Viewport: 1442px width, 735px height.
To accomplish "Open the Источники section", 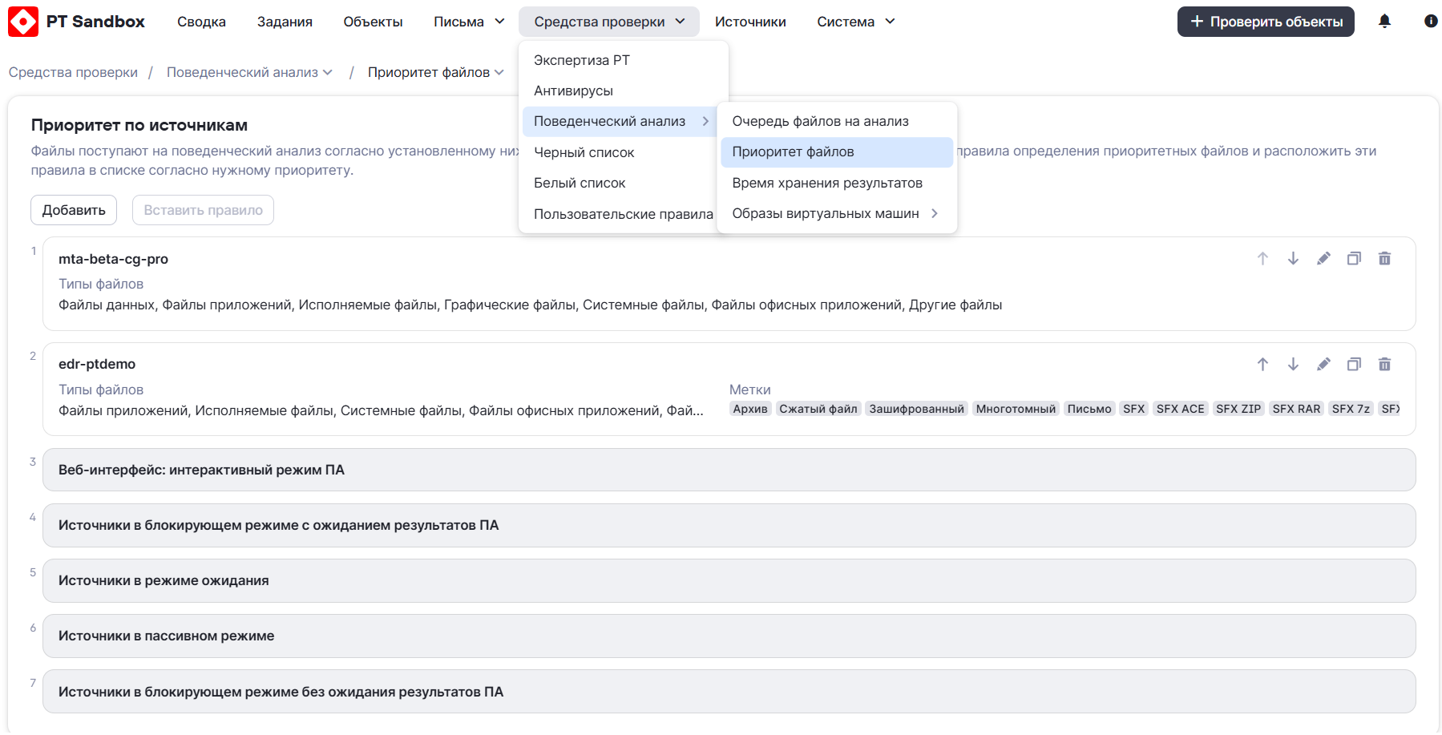I will pos(750,22).
